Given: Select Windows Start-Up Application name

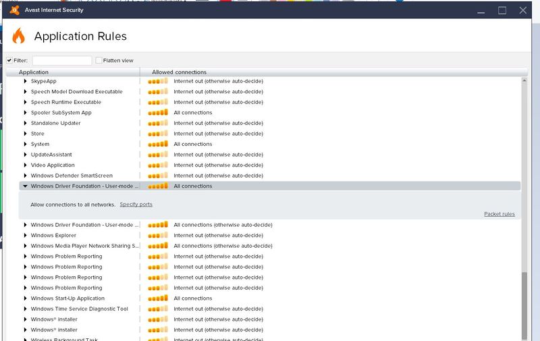Looking at the screenshot, I should [67, 298].
